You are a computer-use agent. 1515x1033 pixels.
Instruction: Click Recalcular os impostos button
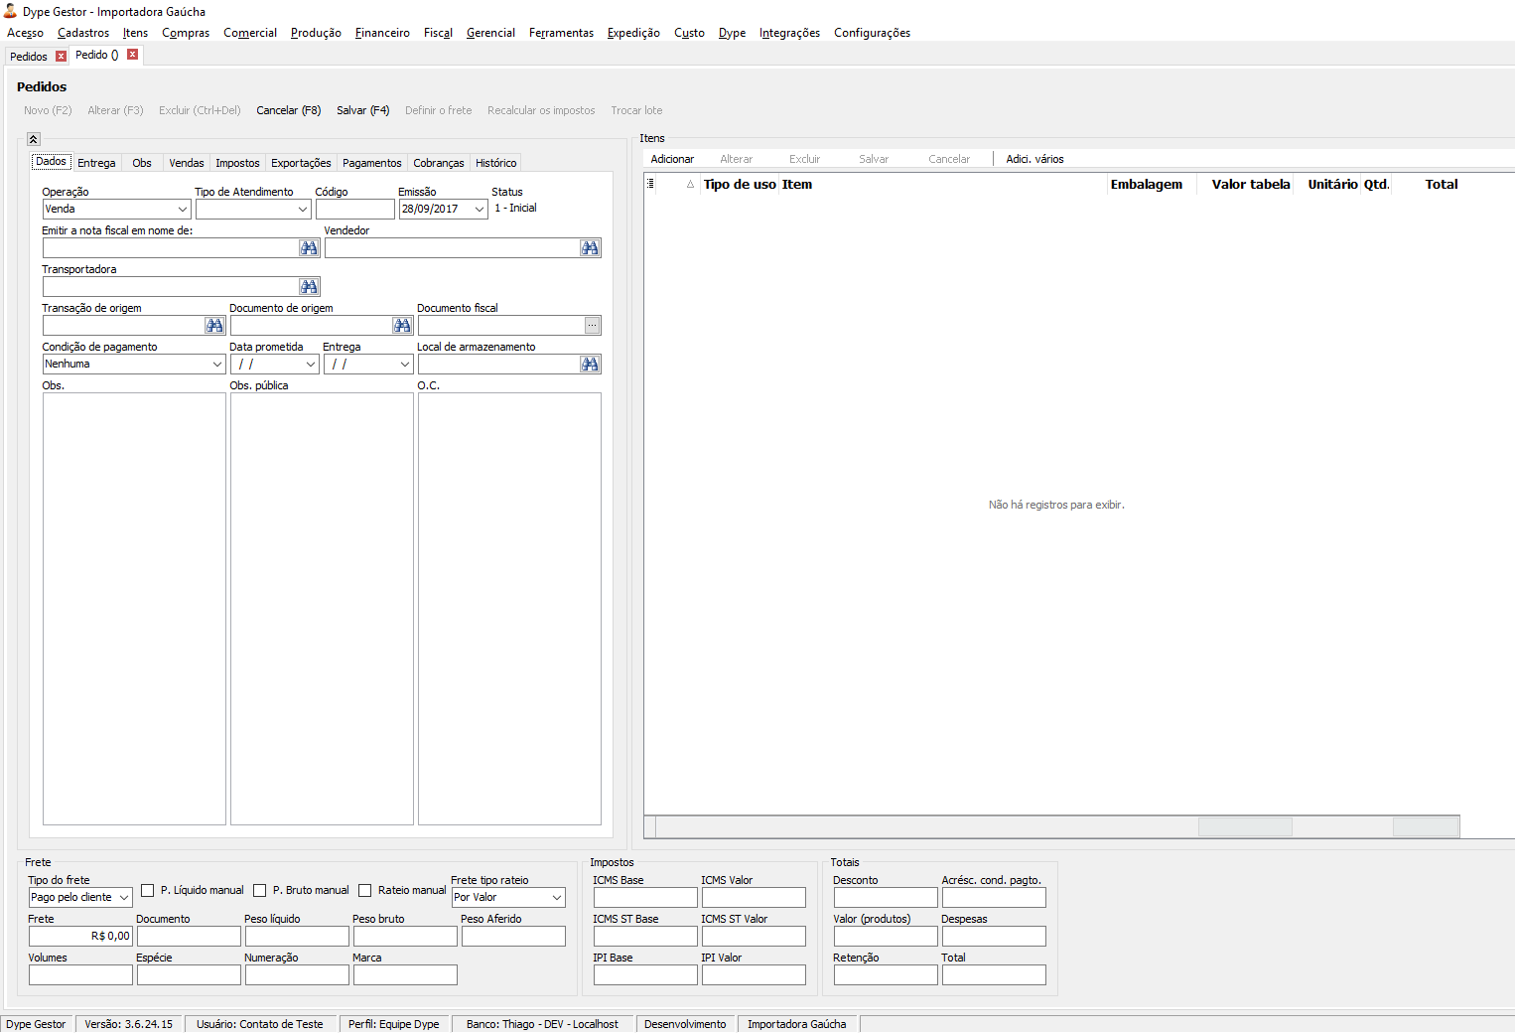pos(541,110)
